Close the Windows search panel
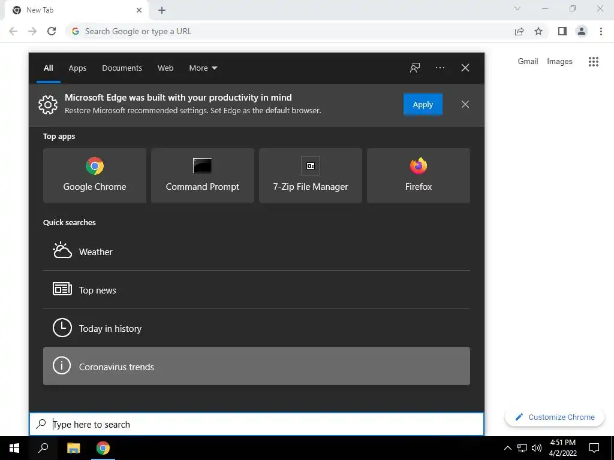614x460 pixels. (465, 68)
